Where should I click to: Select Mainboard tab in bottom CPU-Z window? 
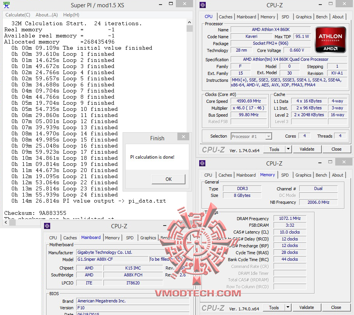pos(91,237)
